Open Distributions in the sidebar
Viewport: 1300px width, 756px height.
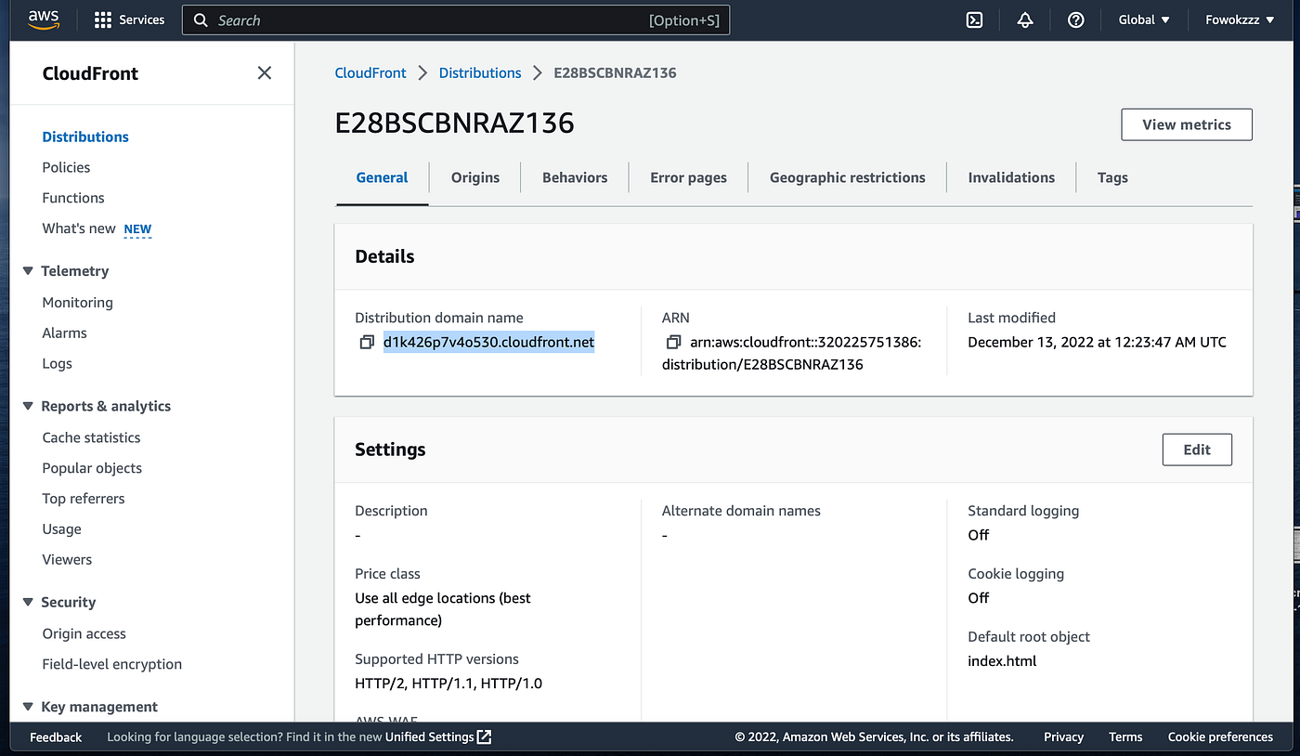tap(85, 137)
